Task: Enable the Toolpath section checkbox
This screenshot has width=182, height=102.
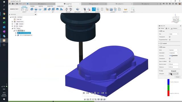Action: coord(161,43)
